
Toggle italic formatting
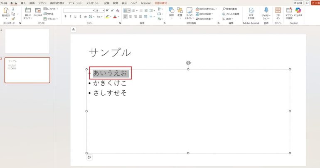click(x=70, y=17)
